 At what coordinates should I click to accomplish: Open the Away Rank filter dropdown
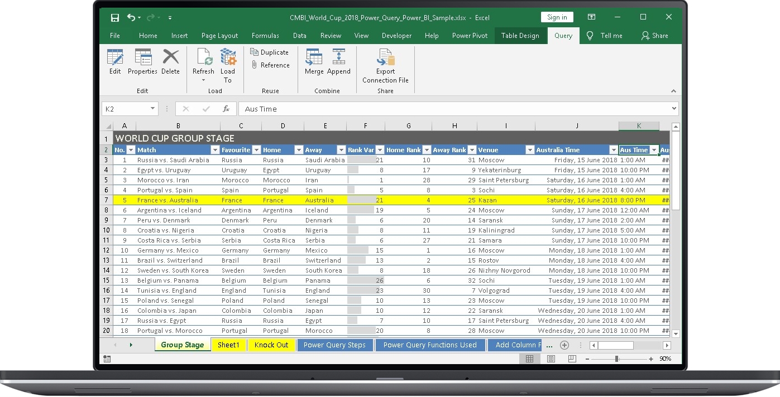[472, 150]
